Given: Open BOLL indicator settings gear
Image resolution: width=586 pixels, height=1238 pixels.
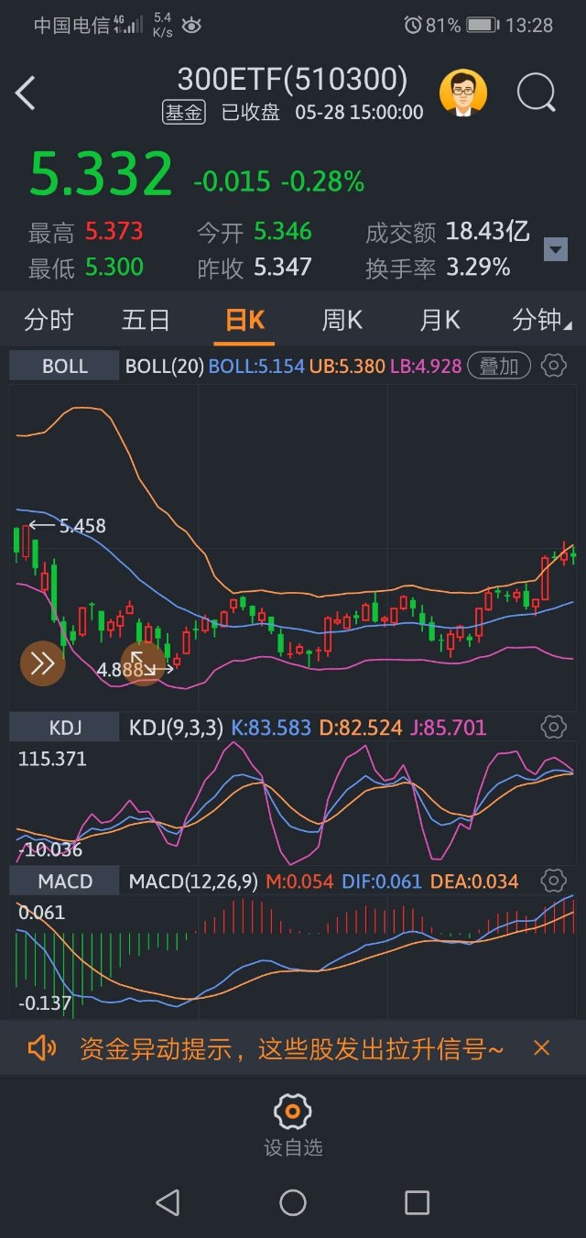Looking at the screenshot, I should click(553, 367).
